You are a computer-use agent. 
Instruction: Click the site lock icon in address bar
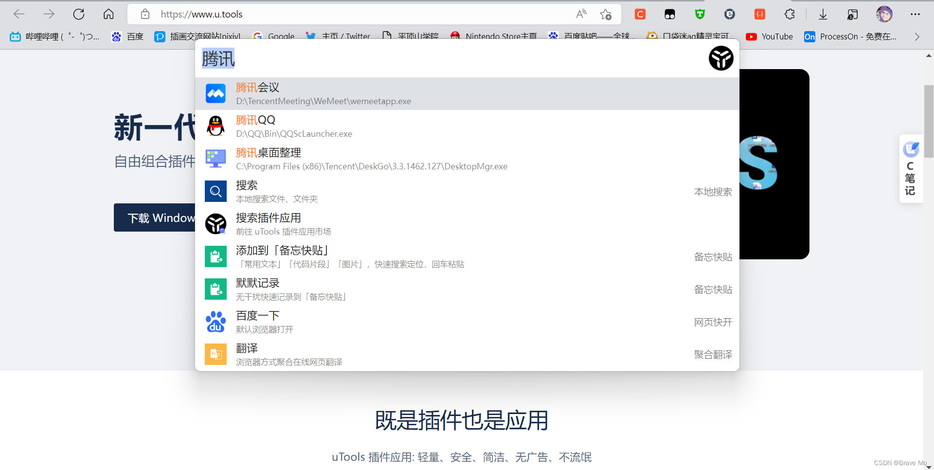(x=145, y=14)
